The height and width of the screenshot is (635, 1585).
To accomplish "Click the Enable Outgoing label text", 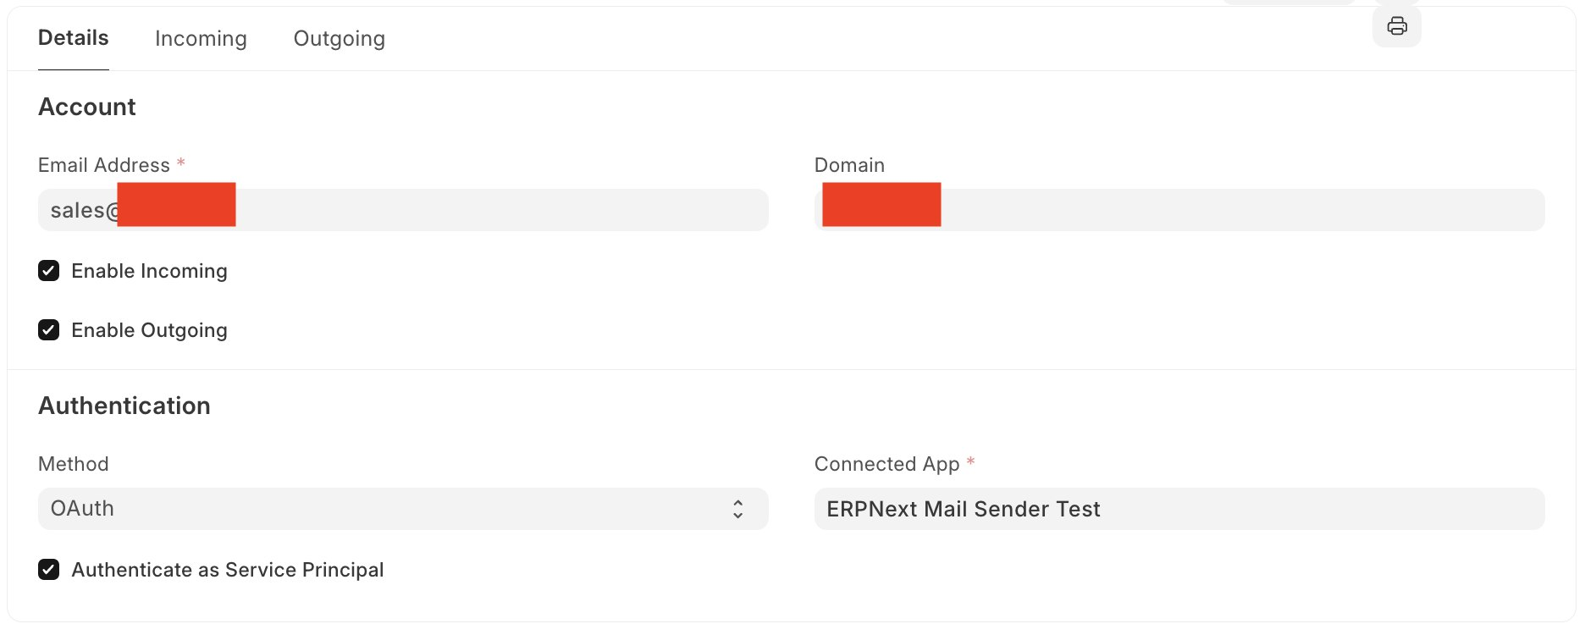I will tap(149, 330).
